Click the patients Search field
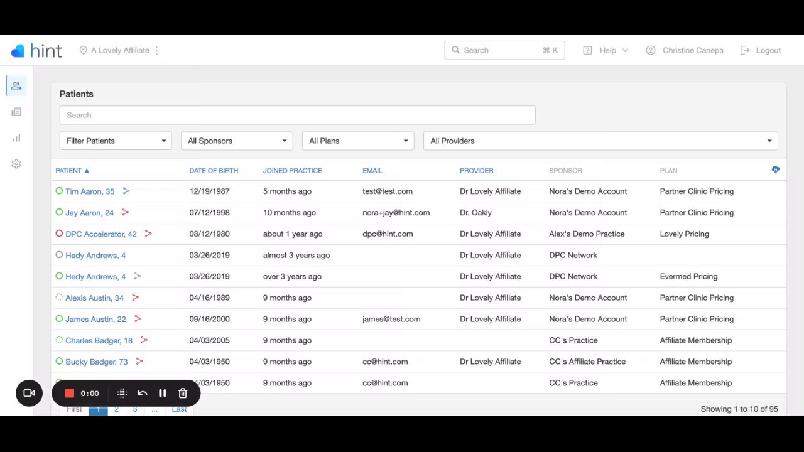The height and width of the screenshot is (452, 804). click(x=297, y=115)
